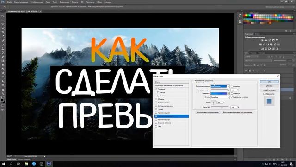Open the Режим наложения dropdown in dialog
The image size is (296, 167).
(x=220, y=86)
